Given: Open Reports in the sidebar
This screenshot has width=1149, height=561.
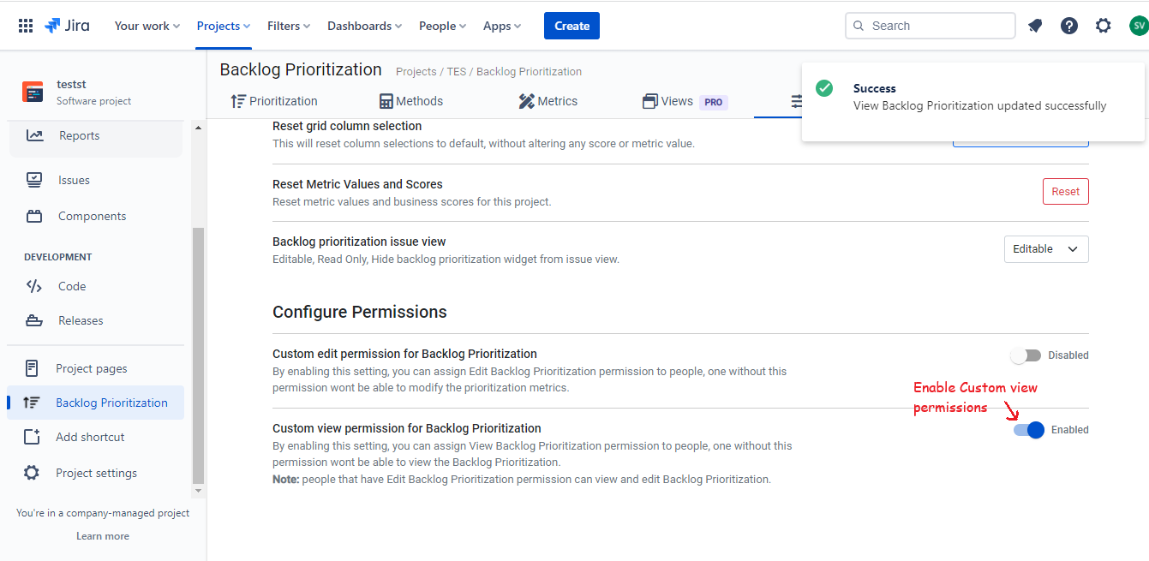Looking at the screenshot, I should coord(79,135).
